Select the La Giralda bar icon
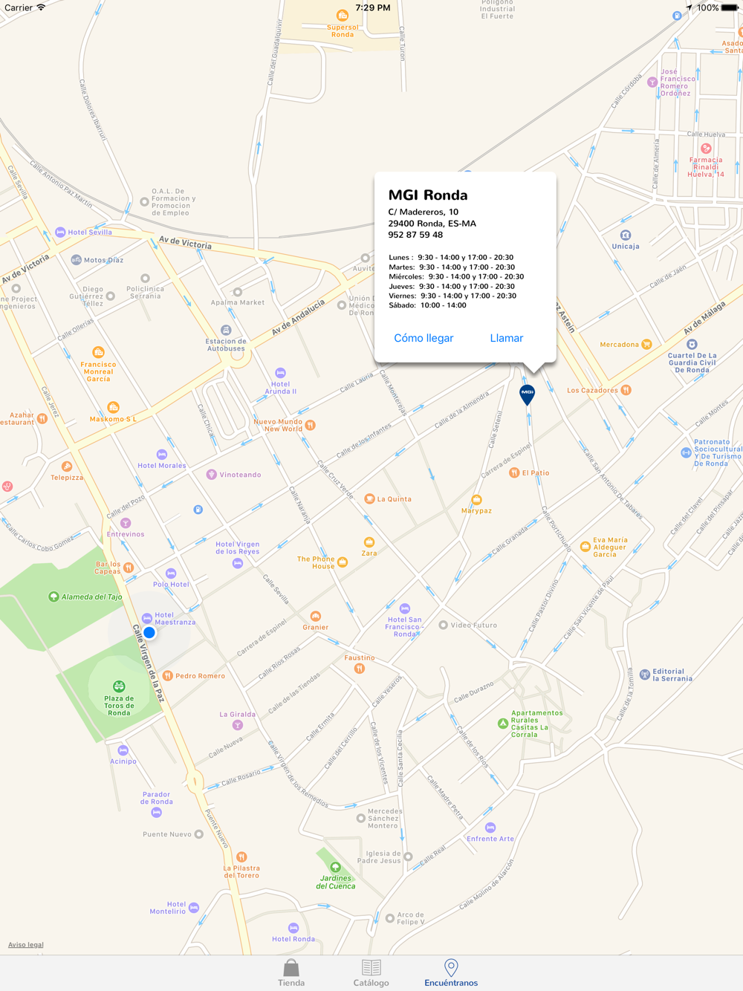The image size is (743, 991). tap(237, 725)
